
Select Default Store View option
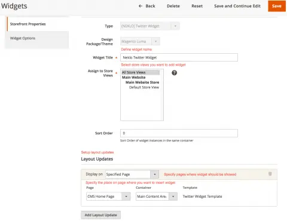pyautogui.click(x=144, y=87)
